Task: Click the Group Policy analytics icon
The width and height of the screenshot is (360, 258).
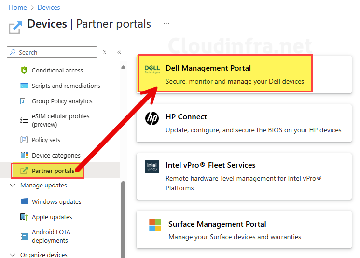Action: tap(24, 101)
